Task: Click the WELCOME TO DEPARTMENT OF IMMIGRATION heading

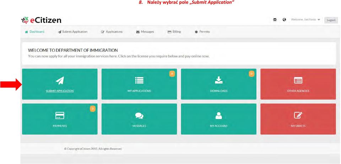Action: click(x=73, y=50)
